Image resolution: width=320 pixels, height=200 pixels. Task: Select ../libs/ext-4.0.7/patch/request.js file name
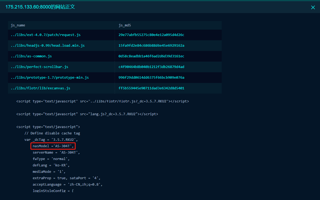click(x=45, y=35)
